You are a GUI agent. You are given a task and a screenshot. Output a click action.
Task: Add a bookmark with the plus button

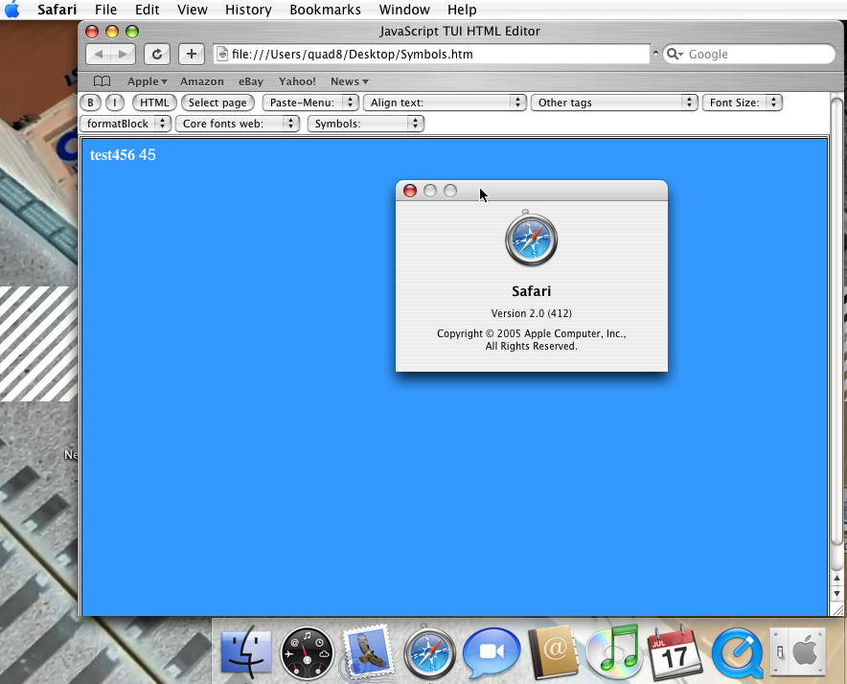point(192,54)
